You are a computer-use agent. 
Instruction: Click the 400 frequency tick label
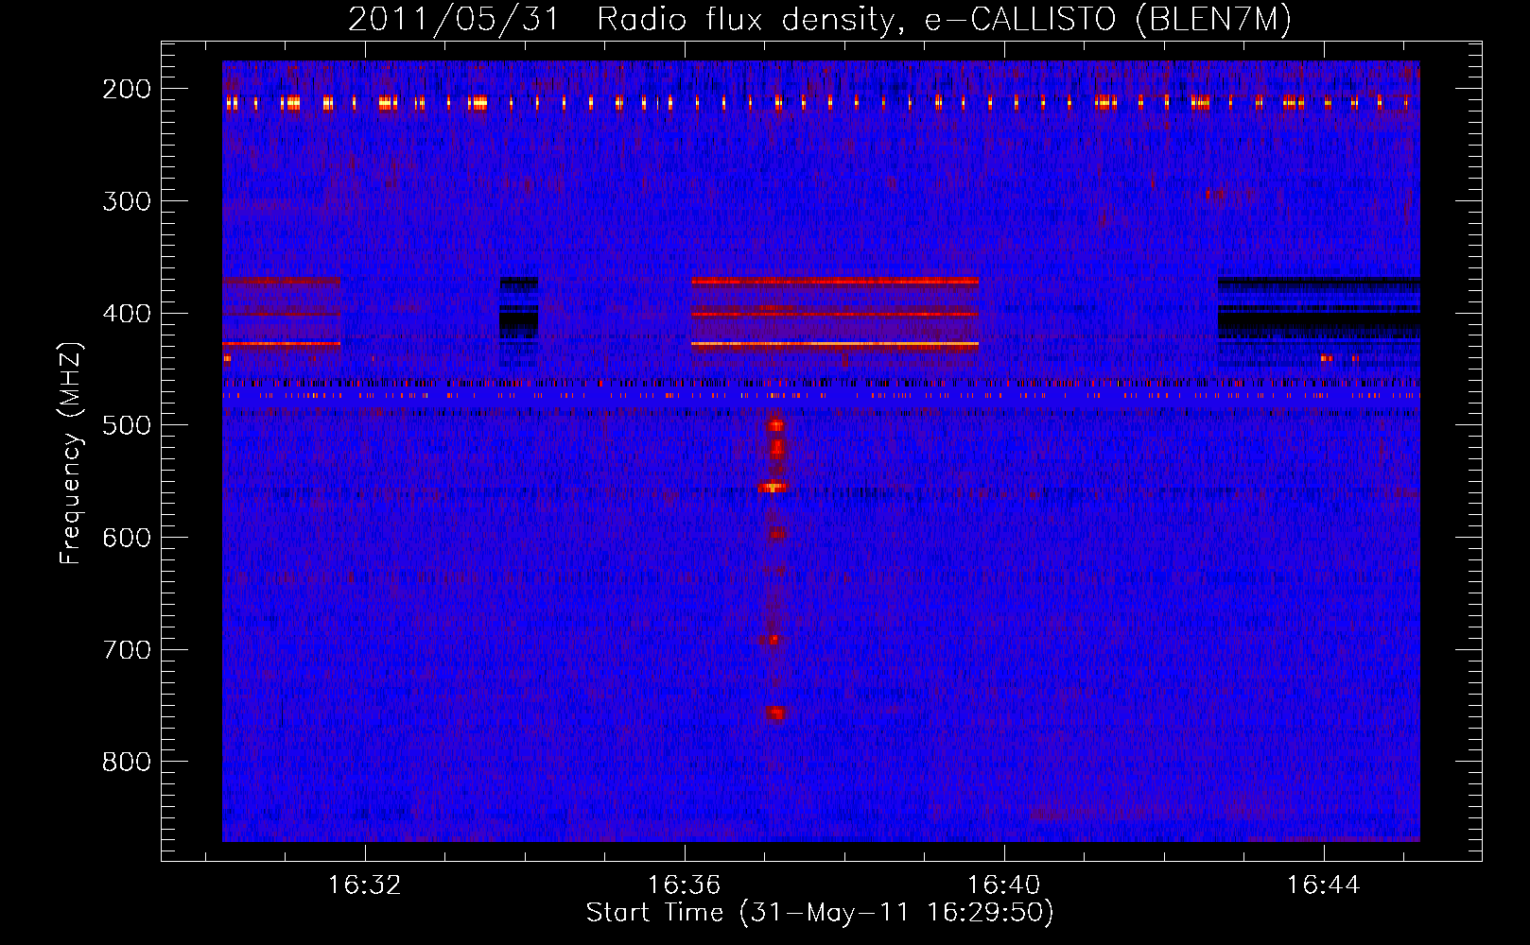(127, 314)
